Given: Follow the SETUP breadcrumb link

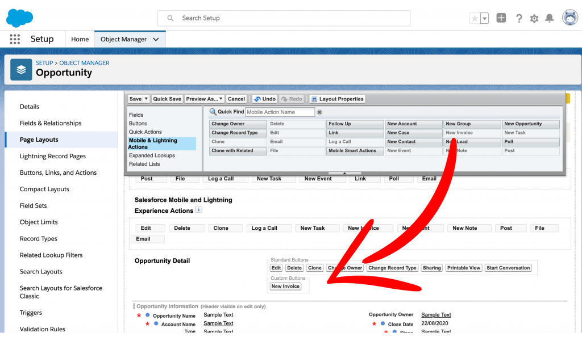Looking at the screenshot, I should (x=44, y=63).
